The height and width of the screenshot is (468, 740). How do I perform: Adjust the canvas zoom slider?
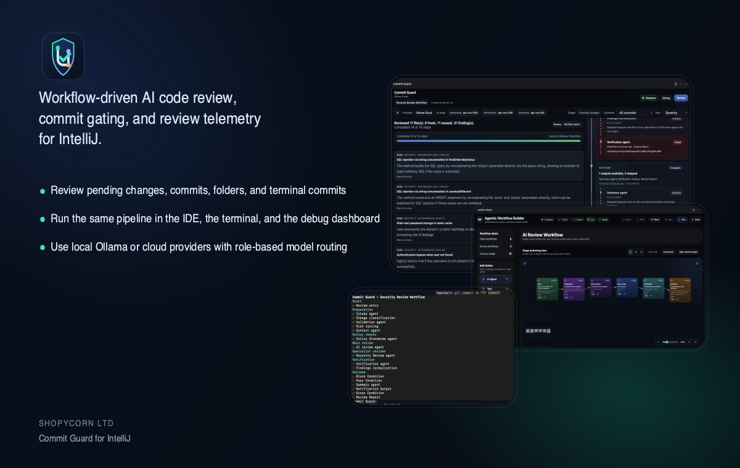(x=667, y=342)
